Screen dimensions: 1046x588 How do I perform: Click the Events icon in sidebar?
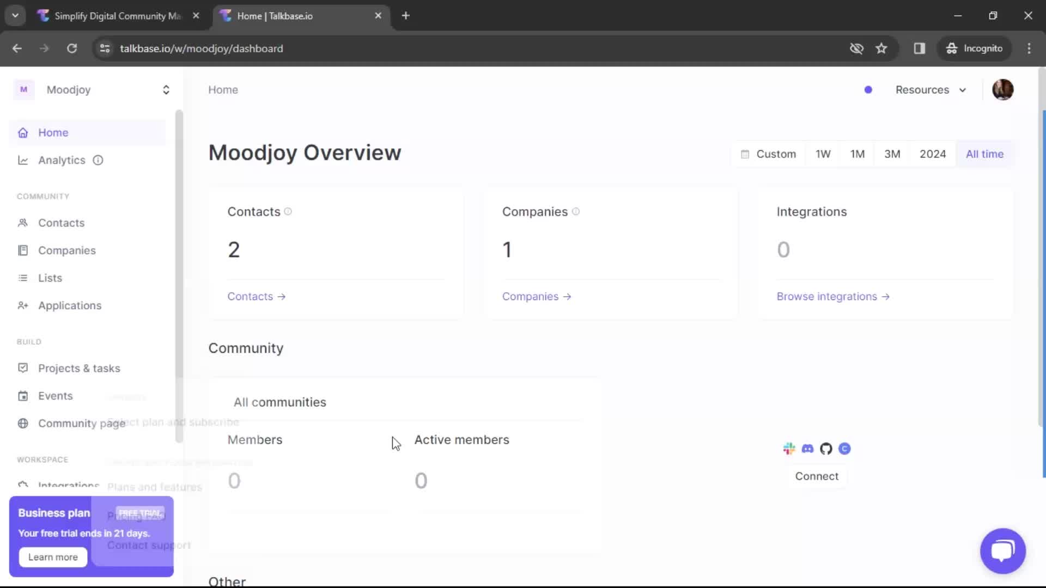pyautogui.click(x=22, y=396)
